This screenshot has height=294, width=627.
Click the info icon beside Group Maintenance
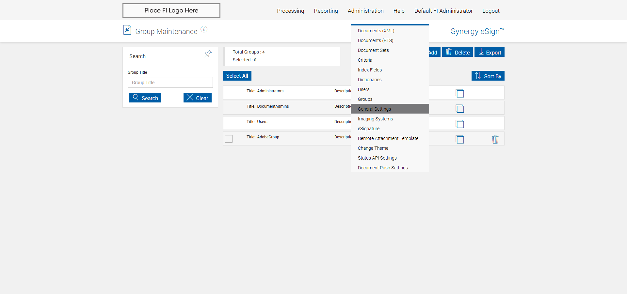[204, 29]
